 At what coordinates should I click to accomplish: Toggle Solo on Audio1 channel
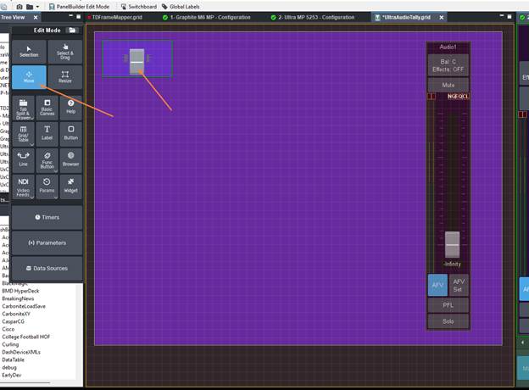(x=448, y=321)
